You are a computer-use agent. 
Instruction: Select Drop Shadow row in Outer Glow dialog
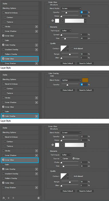click(20, 63)
